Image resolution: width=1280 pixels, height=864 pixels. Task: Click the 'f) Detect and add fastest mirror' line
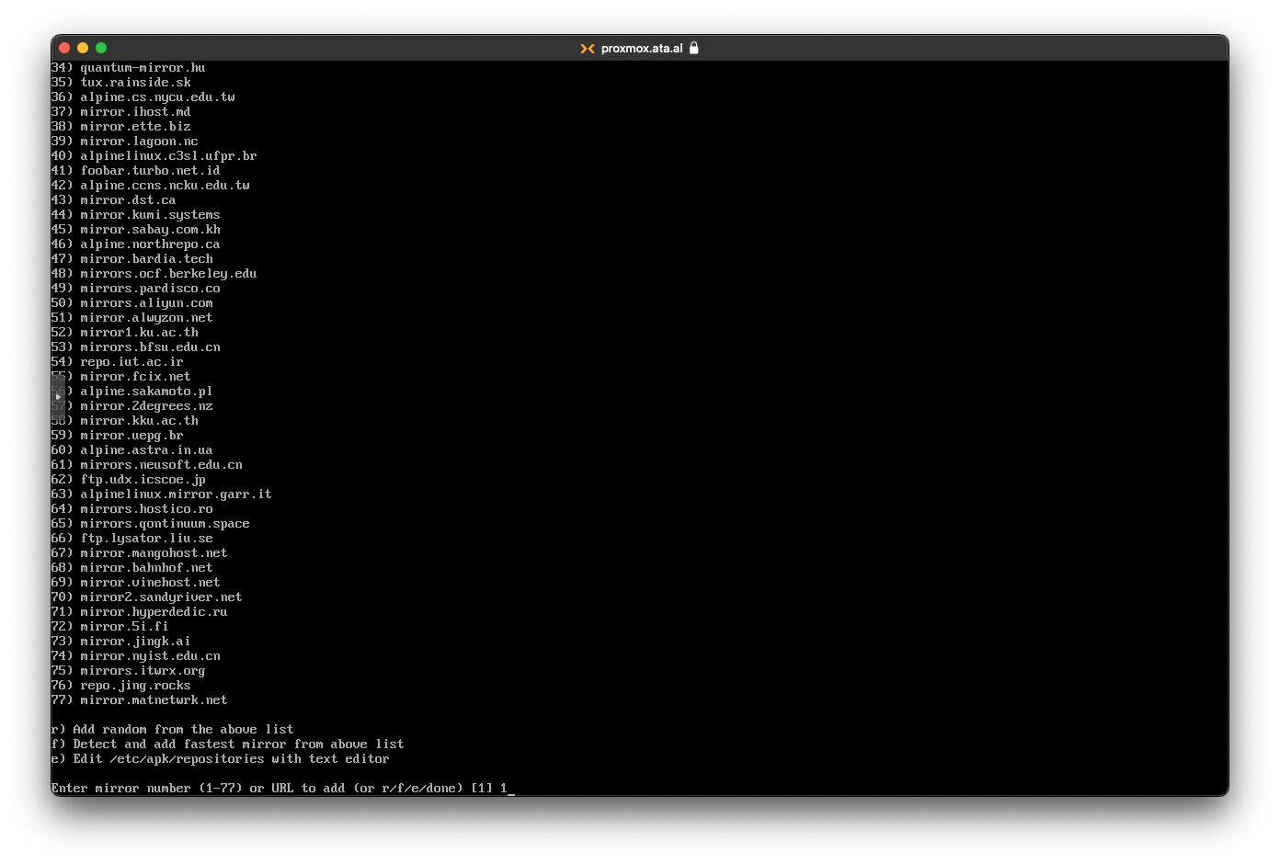coord(228,745)
